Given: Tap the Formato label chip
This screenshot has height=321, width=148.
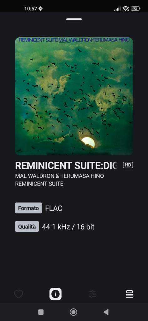Looking at the screenshot, I should (x=28, y=208).
